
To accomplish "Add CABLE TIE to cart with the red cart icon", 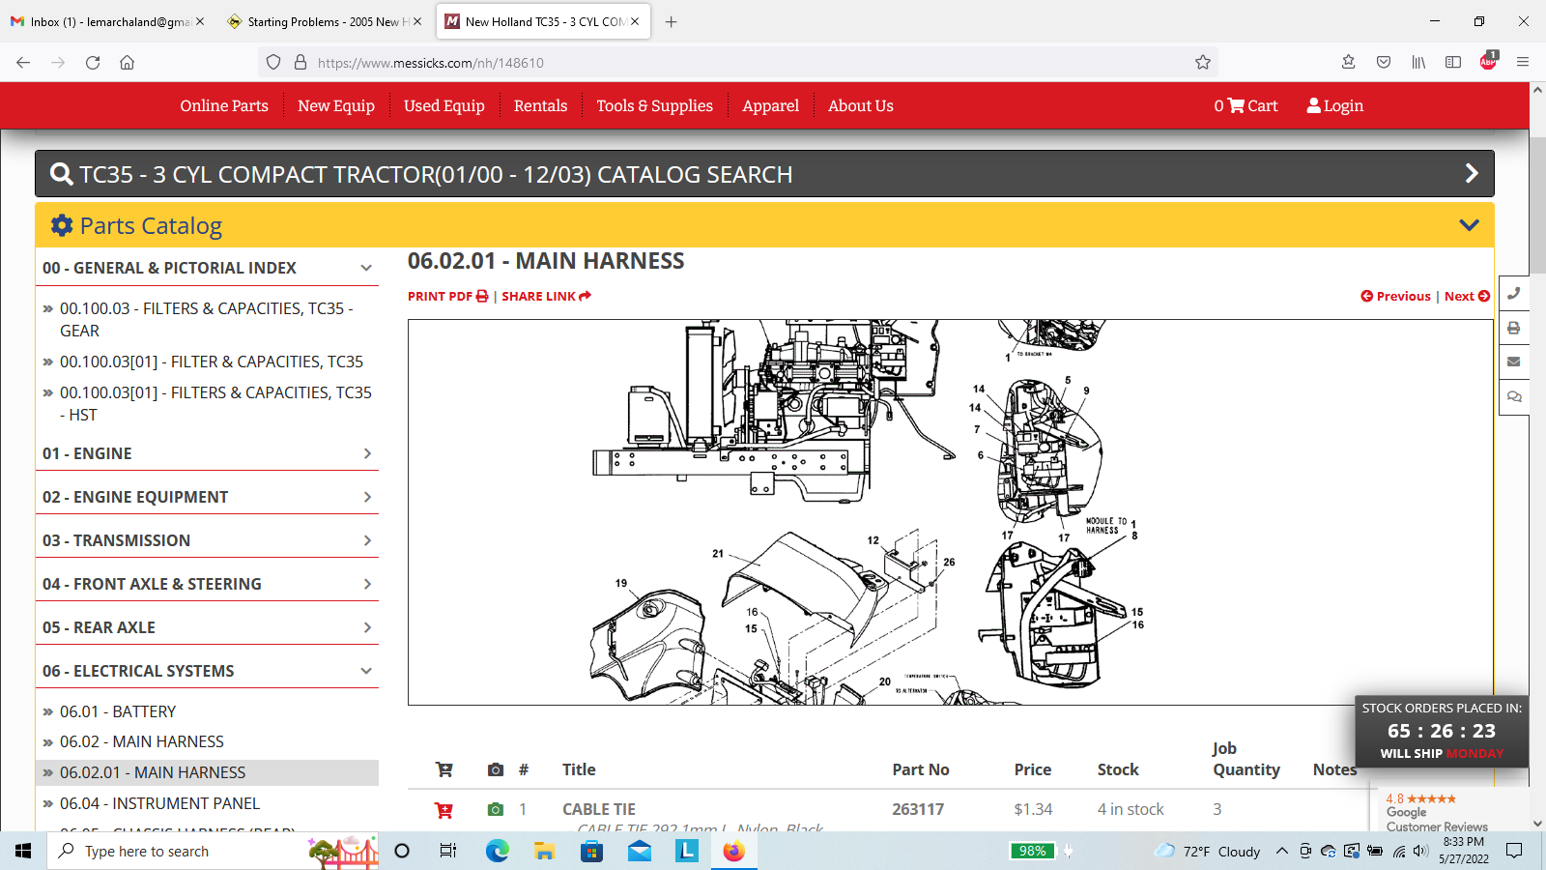I will pyautogui.click(x=444, y=810).
